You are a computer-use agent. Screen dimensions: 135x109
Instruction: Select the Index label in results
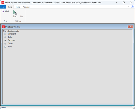(10, 37)
